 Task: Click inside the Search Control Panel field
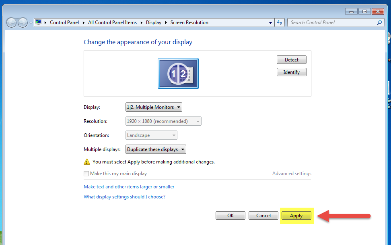330,22
